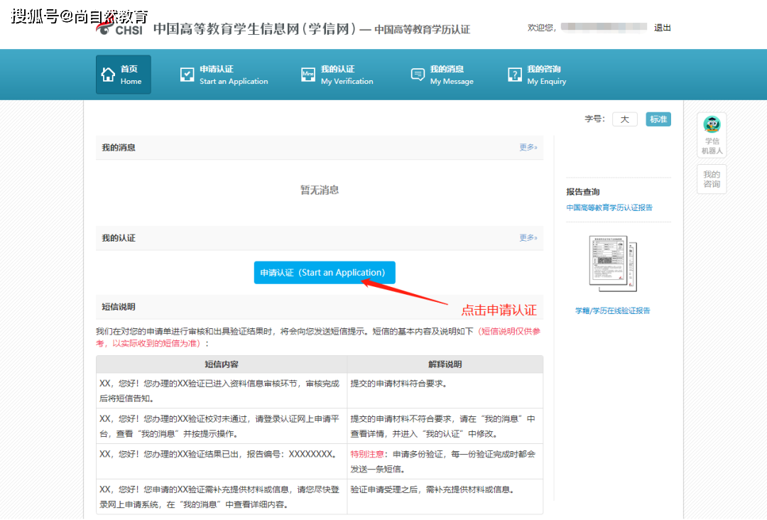767x520 pixels.
Task: Open the 学信机器人 robot assistant
Action: [711, 134]
